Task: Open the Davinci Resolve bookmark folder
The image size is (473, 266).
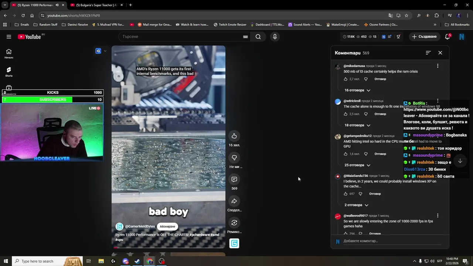Action: point(75,25)
